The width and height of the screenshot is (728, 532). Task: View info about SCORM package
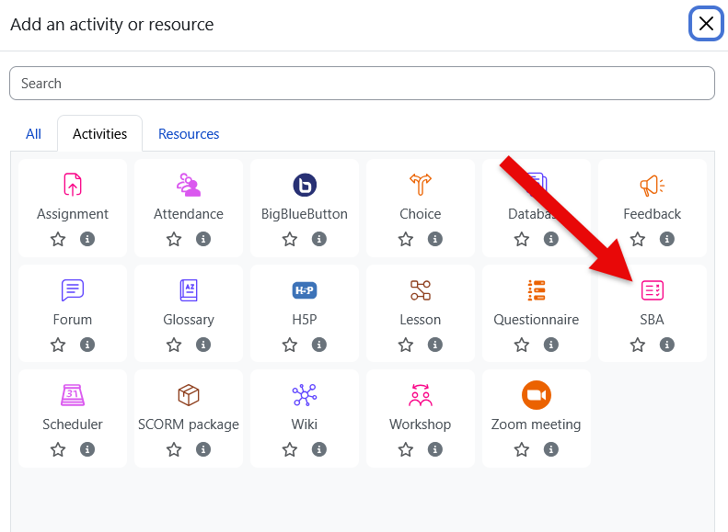coord(203,449)
